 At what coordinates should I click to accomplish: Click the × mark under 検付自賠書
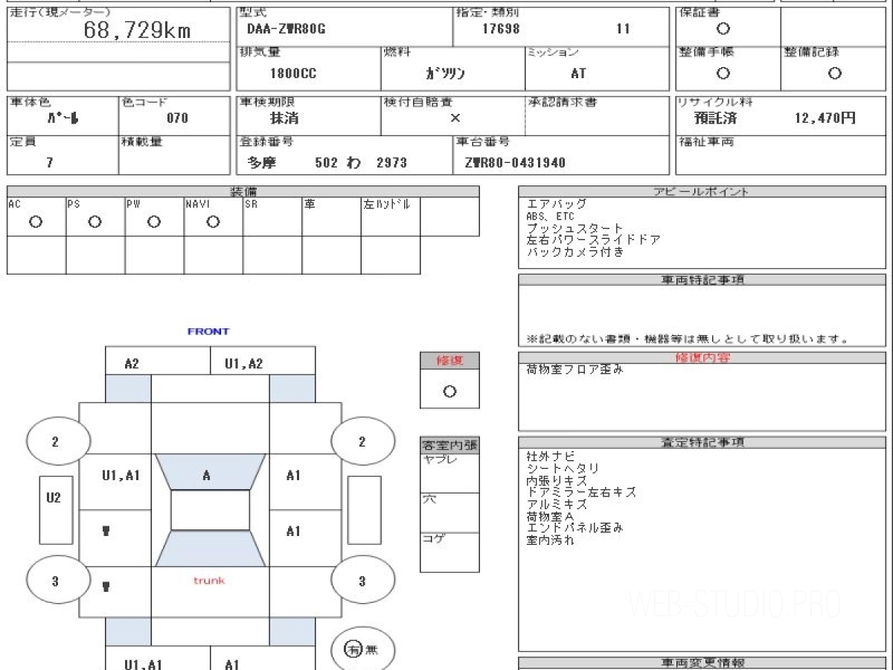click(x=455, y=118)
